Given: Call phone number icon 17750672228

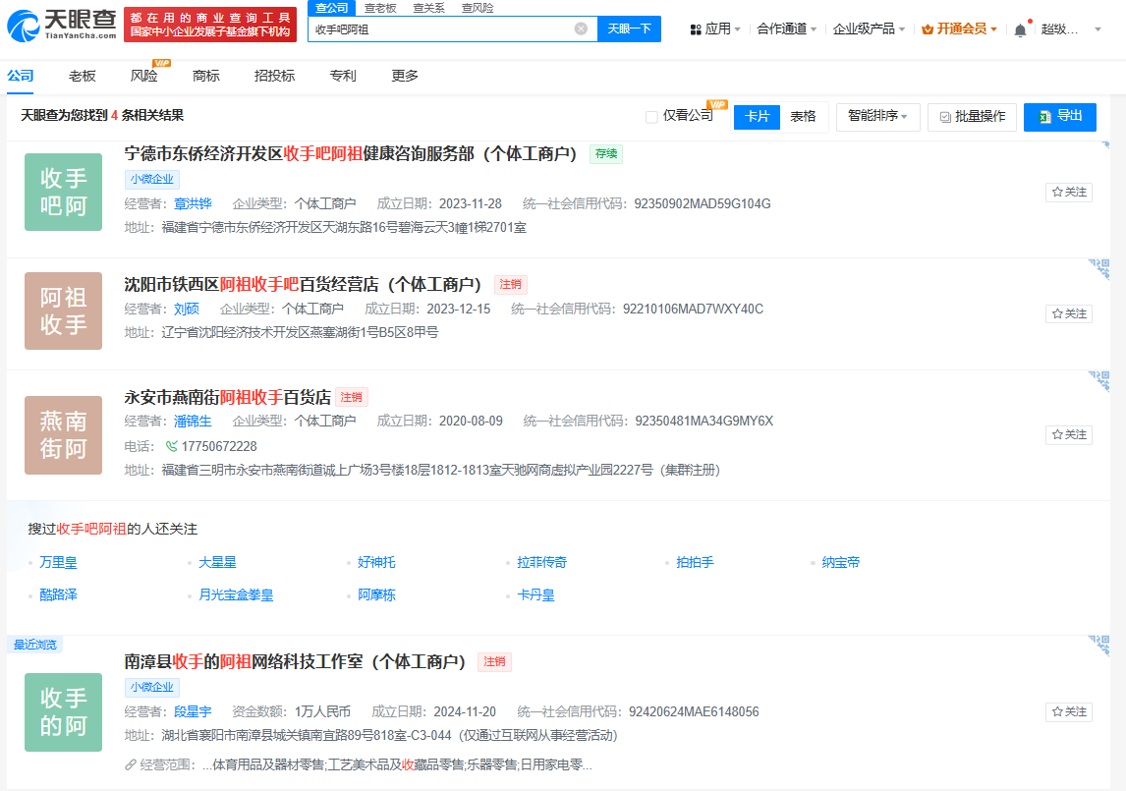Looking at the screenshot, I should click(x=172, y=446).
